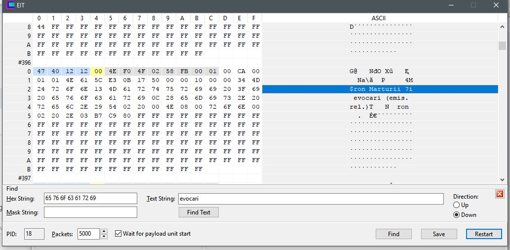Focus the empty Mask String field
Image resolution: width=510 pixels, height=250 pixels.
(x=90, y=212)
